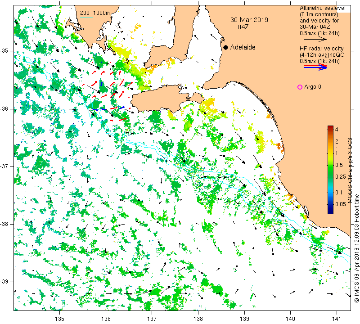Click the red-blue HF radar legend arrow
The height and width of the screenshot is (324, 360).
pyautogui.click(x=315, y=67)
